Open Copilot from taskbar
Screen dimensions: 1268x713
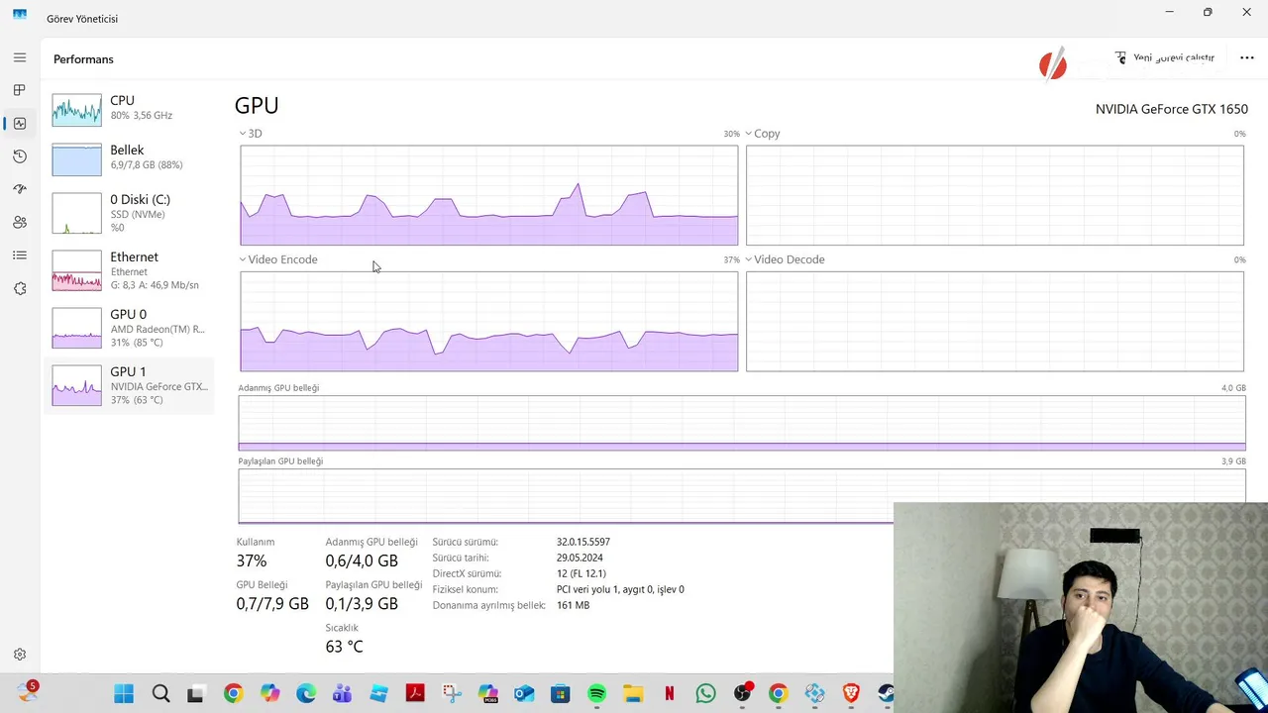tap(269, 694)
